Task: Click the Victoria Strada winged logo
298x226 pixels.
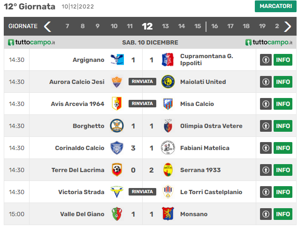Action: click(x=117, y=192)
